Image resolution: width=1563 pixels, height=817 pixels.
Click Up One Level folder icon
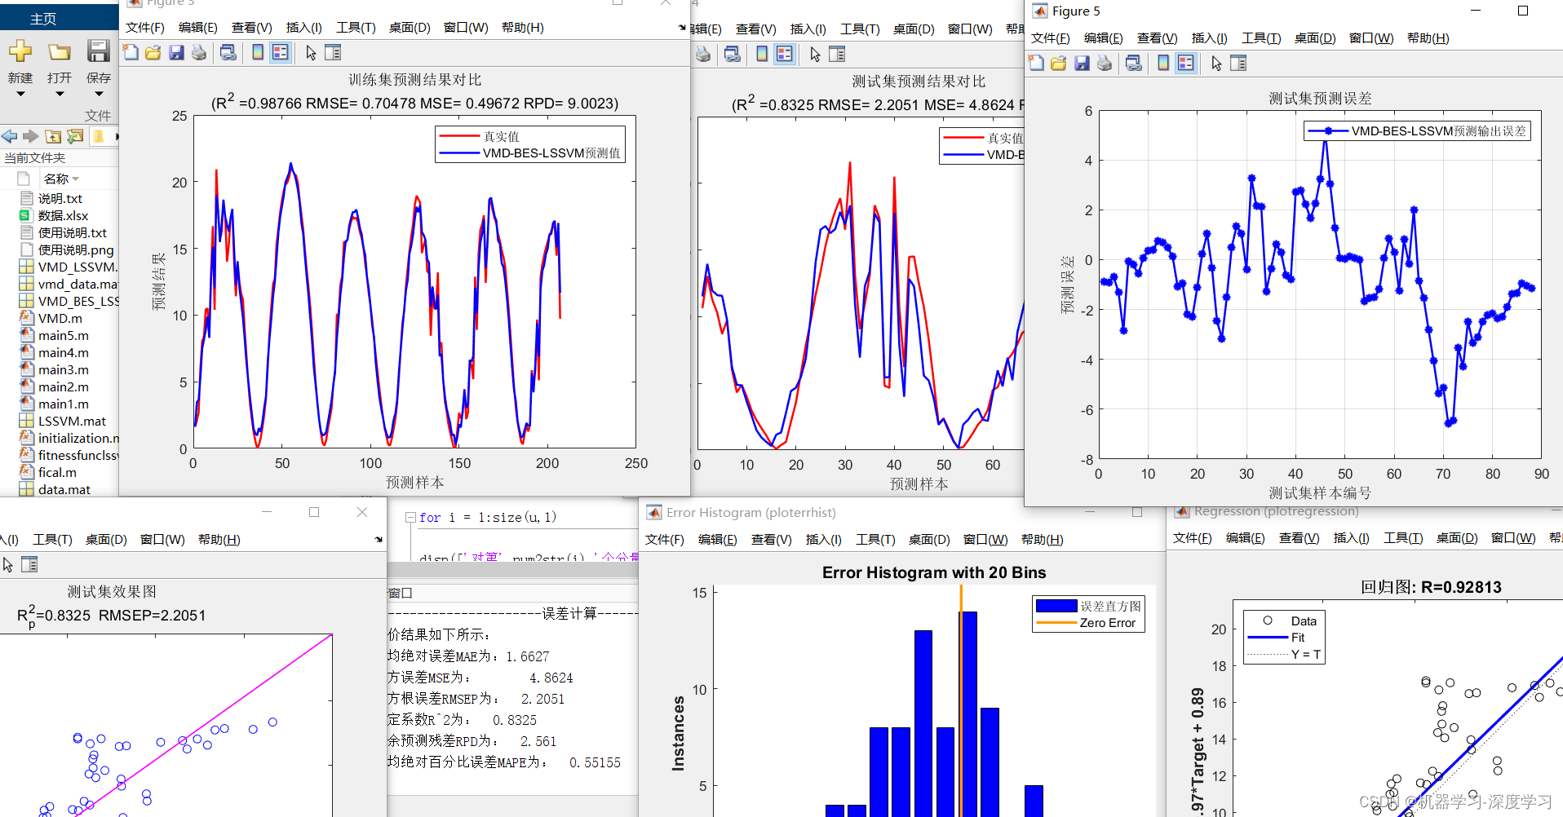(x=53, y=136)
